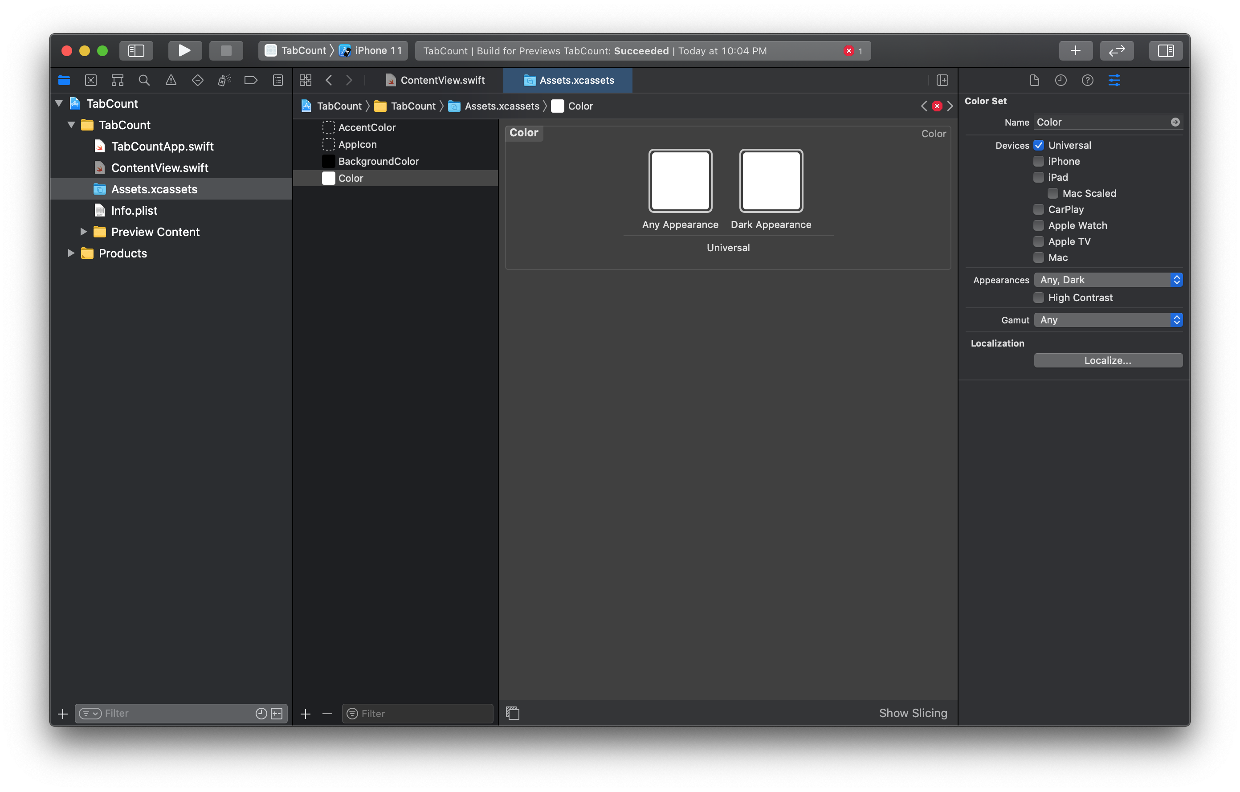The width and height of the screenshot is (1240, 792).
Task: Expand the Preview Content folder
Action: click(x=83, y=232)
